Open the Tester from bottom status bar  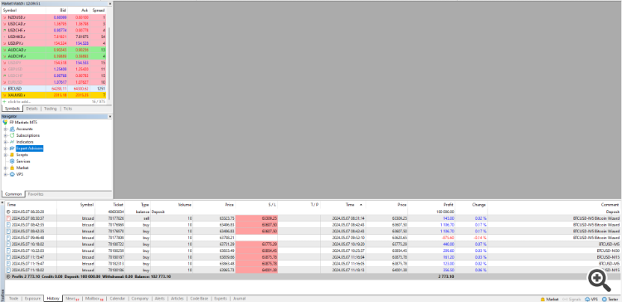coord(610,299)
